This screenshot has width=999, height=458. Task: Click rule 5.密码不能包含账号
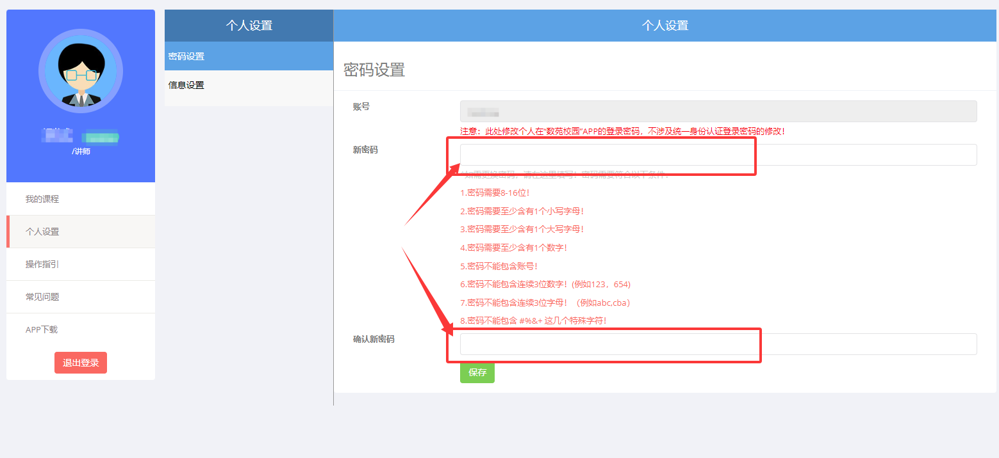click(x=499, y=266)
